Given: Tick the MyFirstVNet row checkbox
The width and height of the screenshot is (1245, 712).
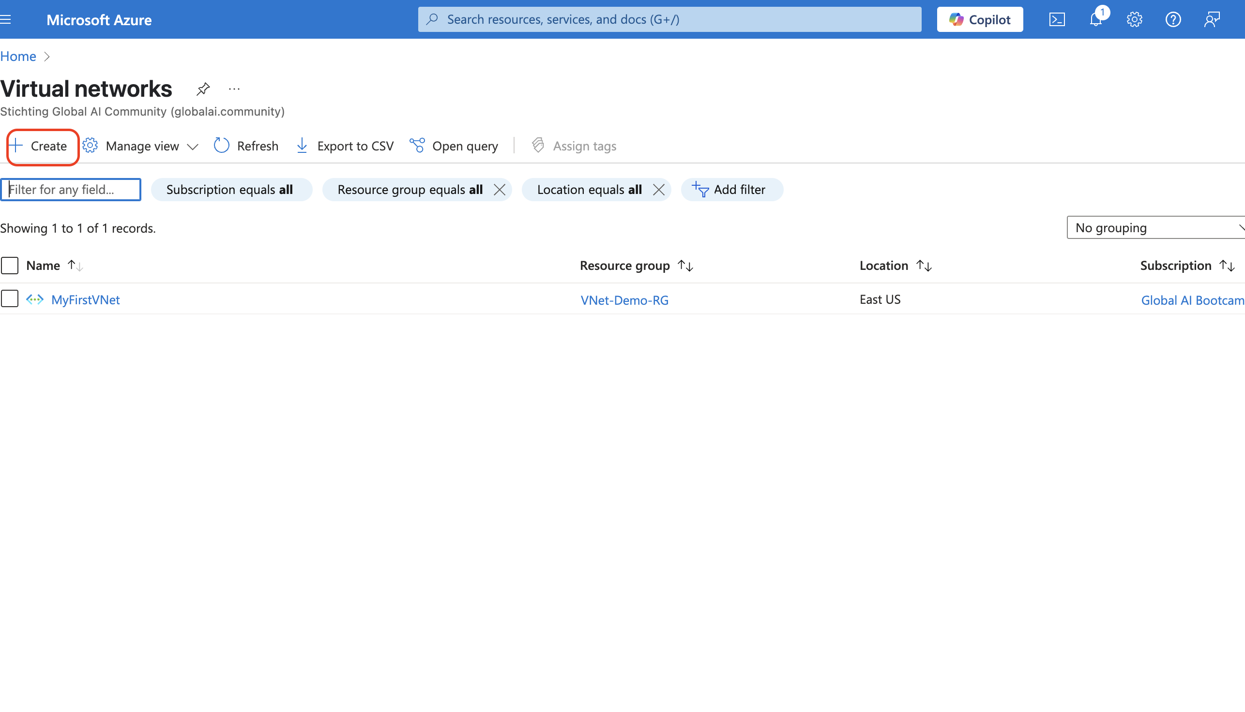Looking at the screenshot, I should [x=10, y=299].
